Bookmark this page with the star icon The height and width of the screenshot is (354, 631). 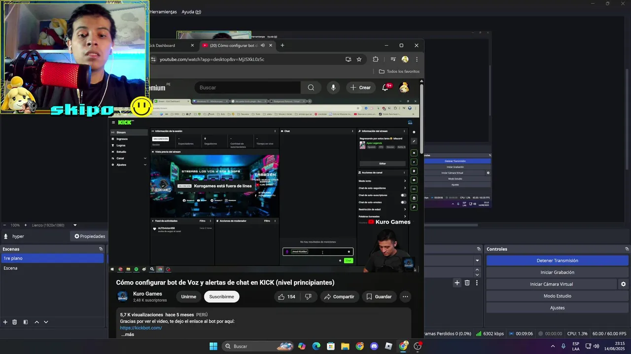coord(359,59)
